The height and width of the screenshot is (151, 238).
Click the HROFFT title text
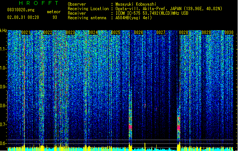point(39,3)
